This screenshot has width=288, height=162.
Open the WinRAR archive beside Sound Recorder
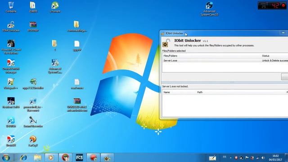coord(77,105)
